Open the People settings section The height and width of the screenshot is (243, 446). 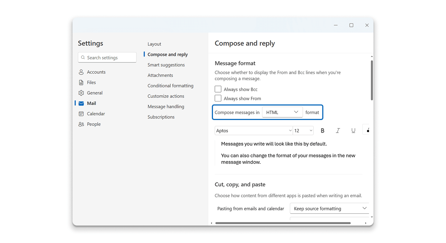coord(93,124)
